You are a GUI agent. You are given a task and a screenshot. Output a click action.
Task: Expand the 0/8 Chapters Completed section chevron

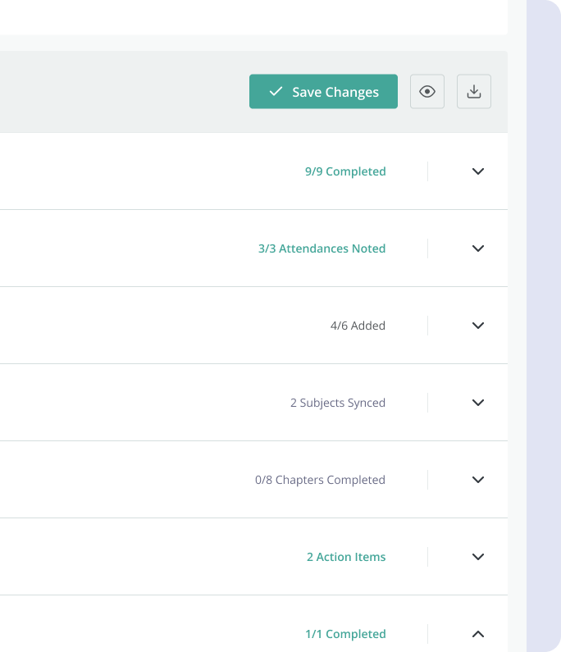(x=479, y=480)
